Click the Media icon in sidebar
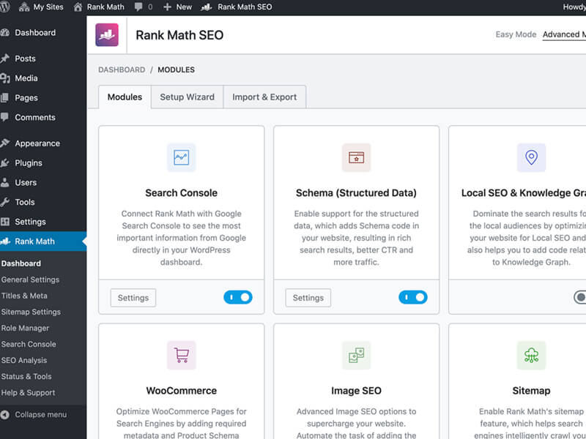 5,78
